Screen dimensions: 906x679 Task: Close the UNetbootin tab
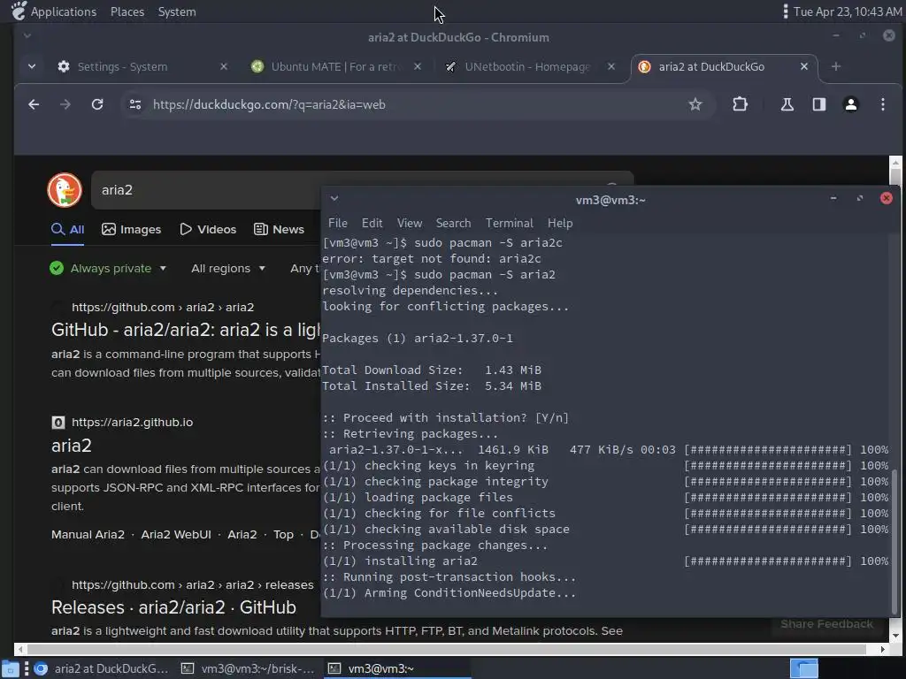pyautogui.click(x=610, y=66)
